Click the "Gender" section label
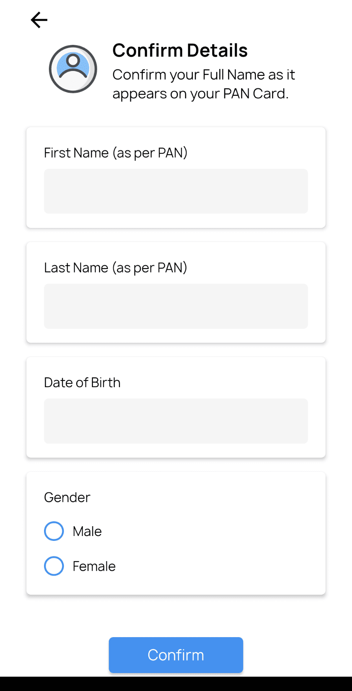Screen dimensions: 352x691 67,498
